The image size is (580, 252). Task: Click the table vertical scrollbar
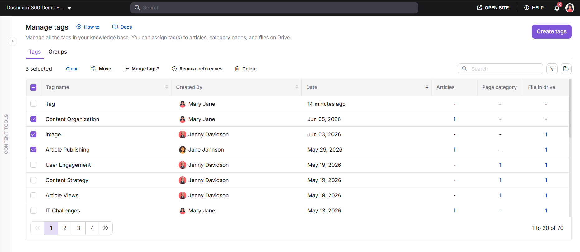570,108
